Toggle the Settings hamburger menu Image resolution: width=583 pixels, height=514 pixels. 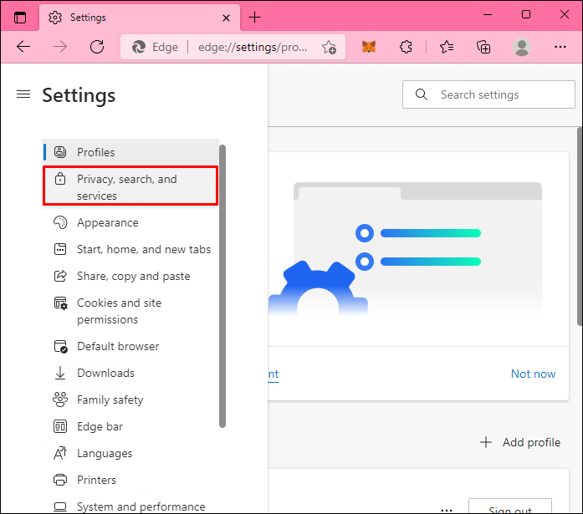23,94
